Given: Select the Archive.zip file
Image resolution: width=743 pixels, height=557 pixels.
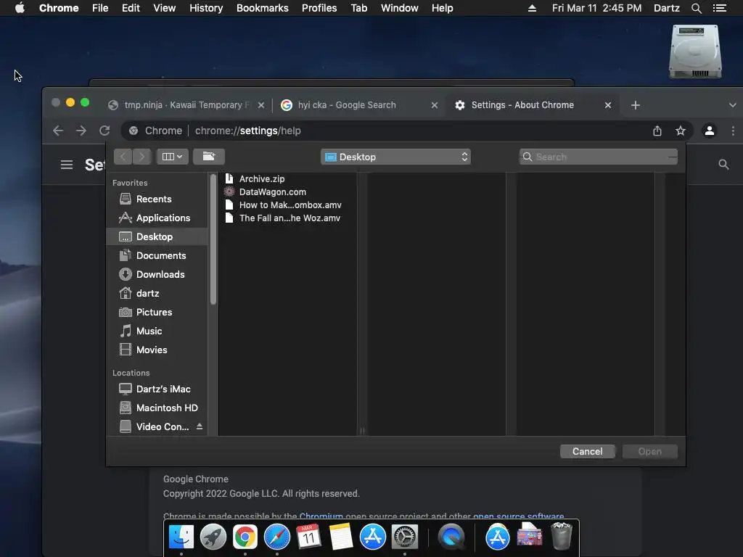Looking at the screenshot, I should tap(288, 178).
